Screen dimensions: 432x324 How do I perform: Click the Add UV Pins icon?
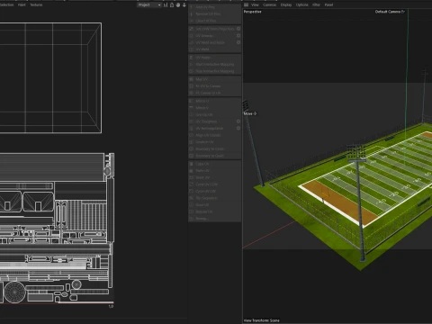(x=192, y=7)
